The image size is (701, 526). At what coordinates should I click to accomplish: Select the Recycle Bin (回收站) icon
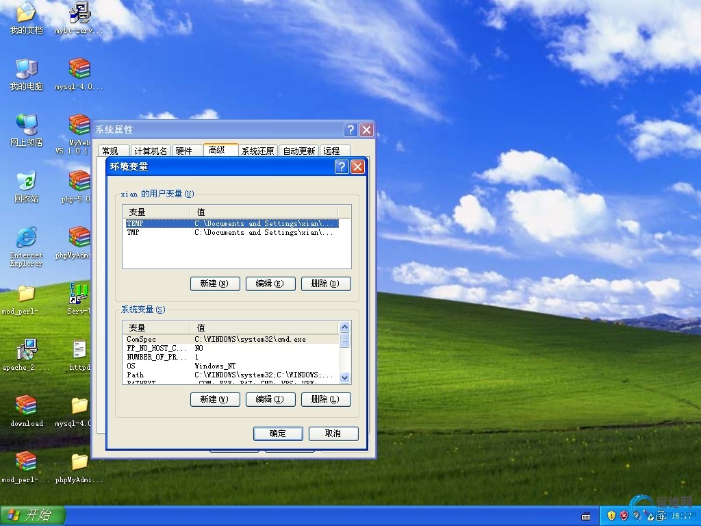(x=27, y=186)
